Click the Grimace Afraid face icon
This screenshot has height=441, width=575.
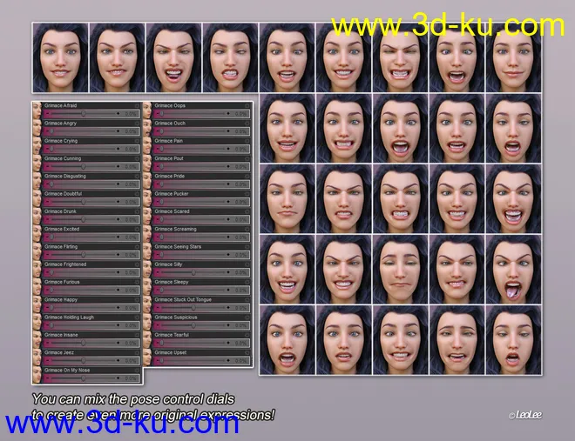[37, 110]
